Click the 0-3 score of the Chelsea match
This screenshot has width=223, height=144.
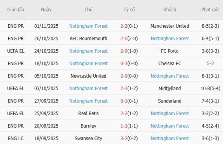point(124,63)
